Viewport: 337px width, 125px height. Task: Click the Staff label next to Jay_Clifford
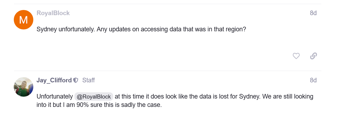(89, 80)
